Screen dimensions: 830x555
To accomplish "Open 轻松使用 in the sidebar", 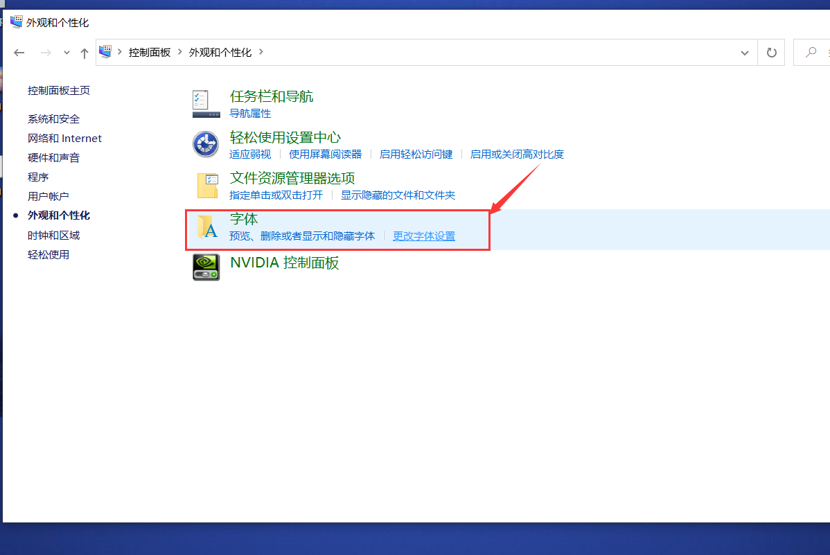I will tap(48, 255).
